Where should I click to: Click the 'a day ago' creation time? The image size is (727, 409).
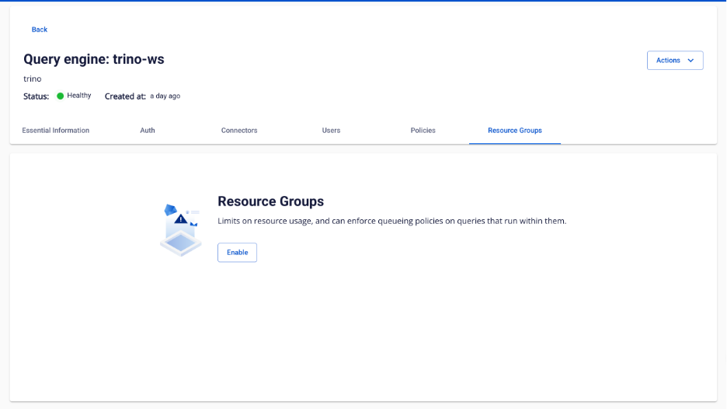tap(165, 96)
